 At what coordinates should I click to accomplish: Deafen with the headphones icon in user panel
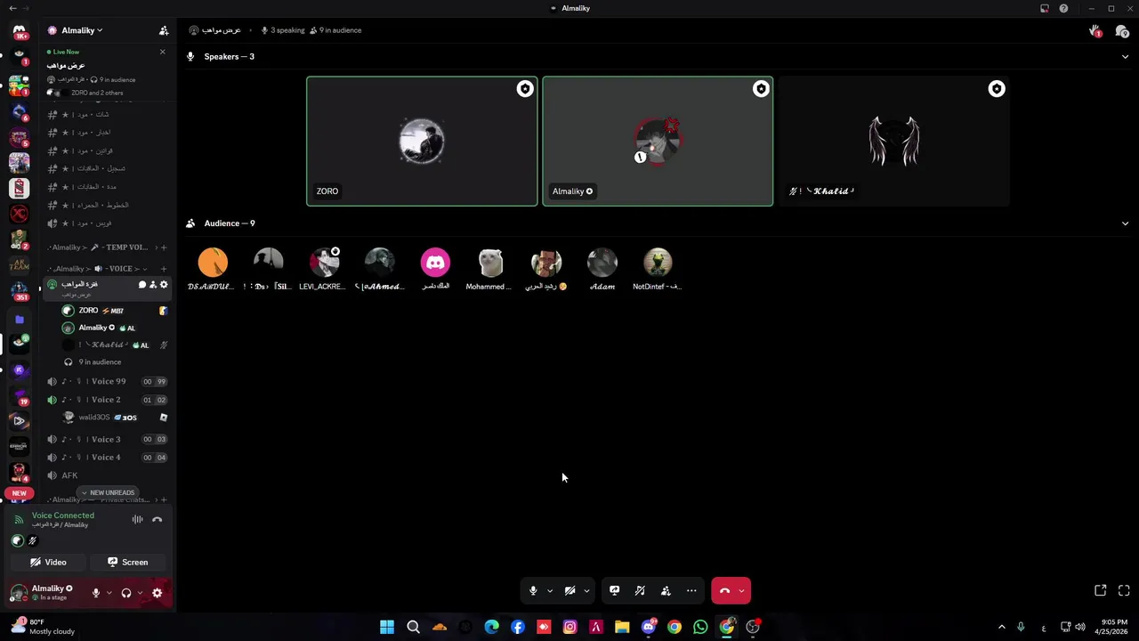[126, 593]
